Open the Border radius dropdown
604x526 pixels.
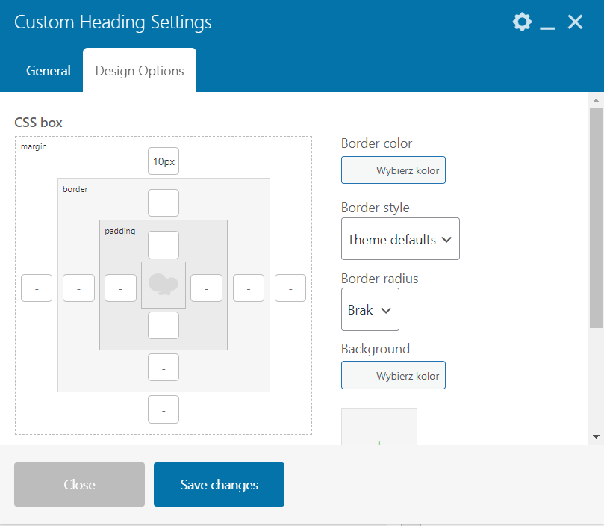coord(370,309)
